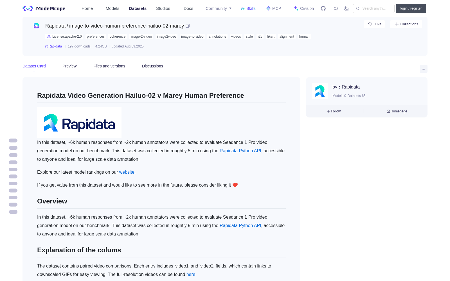Viewport: 450px width, 281px height.
Task: Switch language with the translate icon
Action: tap(346, 8)
